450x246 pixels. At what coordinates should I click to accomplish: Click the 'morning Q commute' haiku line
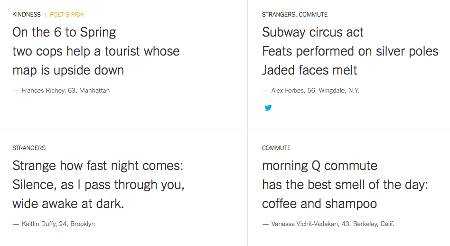[319, 166]
